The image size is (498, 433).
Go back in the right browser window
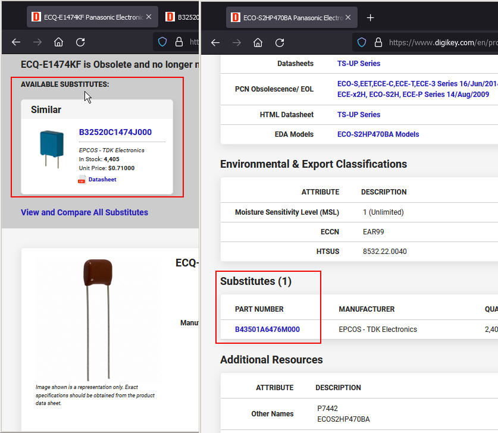215,43
